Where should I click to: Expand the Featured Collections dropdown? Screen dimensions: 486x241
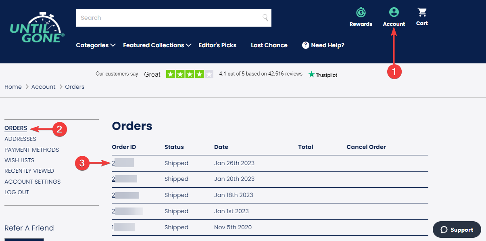[x=157, y=45]
